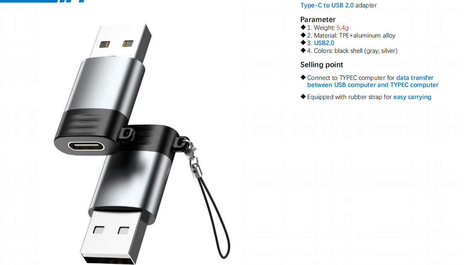Click the diamond bullet beside Colors
Screen dimensions: 464x265
click(303, 50)
